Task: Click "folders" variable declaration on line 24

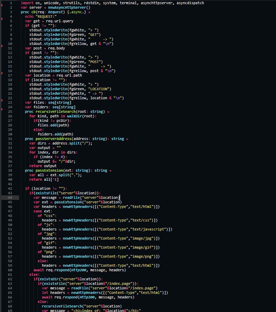Action: pyautogui.click(x=41, y=107)
